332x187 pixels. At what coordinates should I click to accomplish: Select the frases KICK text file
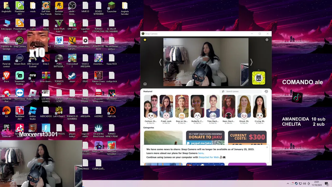coord(112,59)
